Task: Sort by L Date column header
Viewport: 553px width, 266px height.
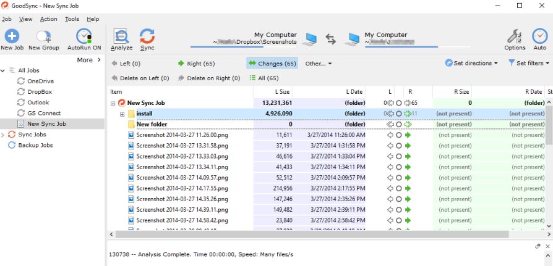Action: pos(328,92)
